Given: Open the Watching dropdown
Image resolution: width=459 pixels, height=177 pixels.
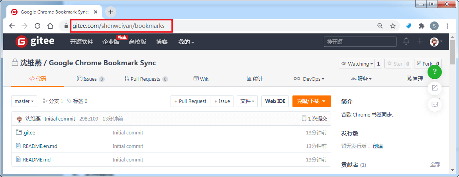Looking at the screenshot, I should tap(357, 64).
